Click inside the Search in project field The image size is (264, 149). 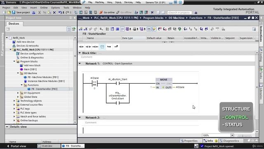179,12
